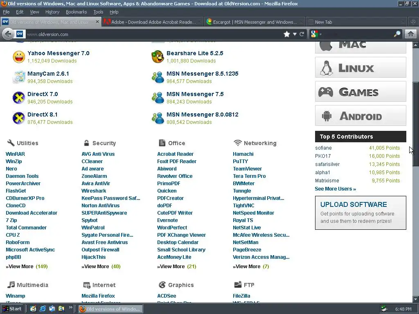Screen dimensions: 419x314
Task: Click the DirectX 8.1 icon
Action: pyautogui.click(x=19, y=118)
